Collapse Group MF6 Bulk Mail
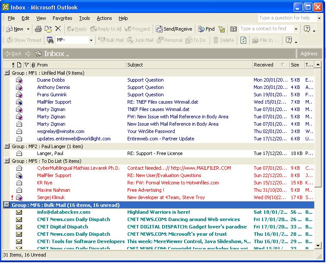Viewport: 326px width, 263px height. (x=7, y=205)
